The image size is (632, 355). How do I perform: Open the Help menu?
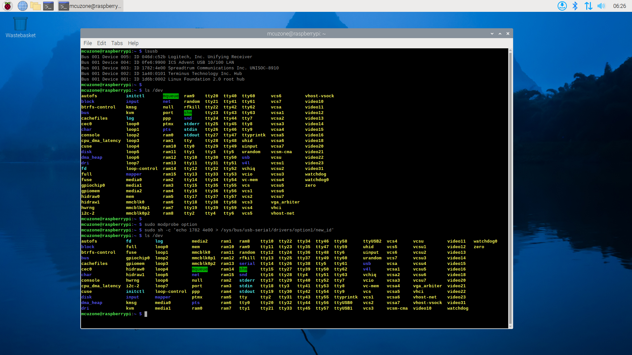(x=133, y=43)
